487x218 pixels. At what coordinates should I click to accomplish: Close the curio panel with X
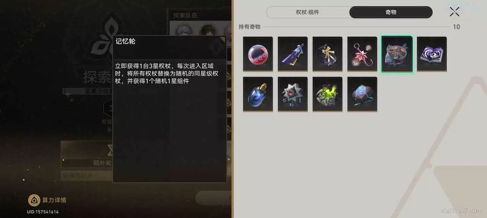(454, 12)
